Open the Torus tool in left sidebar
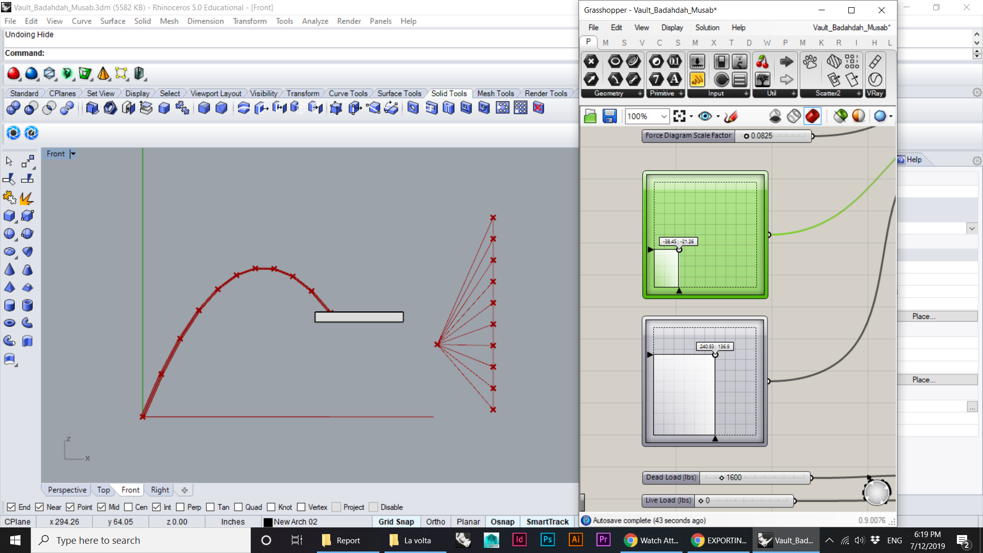Image resolution: width=983 pixels, height=553 pixels. [9, 323]
